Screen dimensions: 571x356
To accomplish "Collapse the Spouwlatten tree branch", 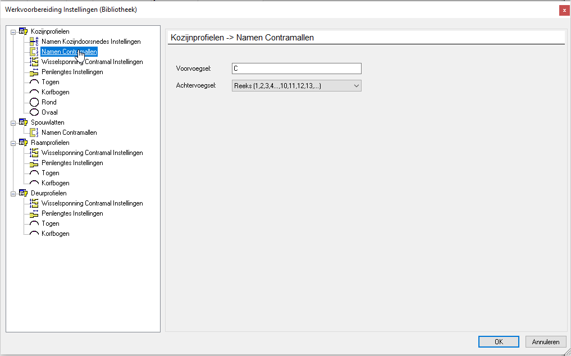I will point(13,122).
